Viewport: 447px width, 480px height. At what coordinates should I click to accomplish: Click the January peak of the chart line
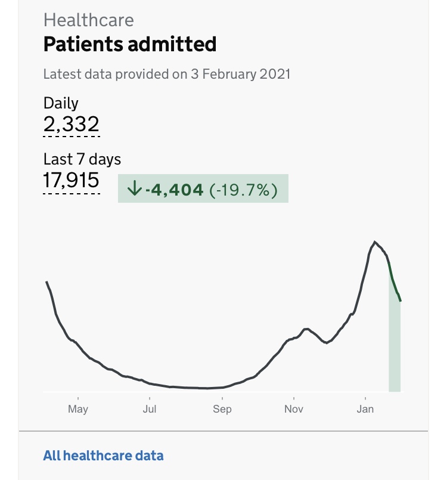[375, 242]
